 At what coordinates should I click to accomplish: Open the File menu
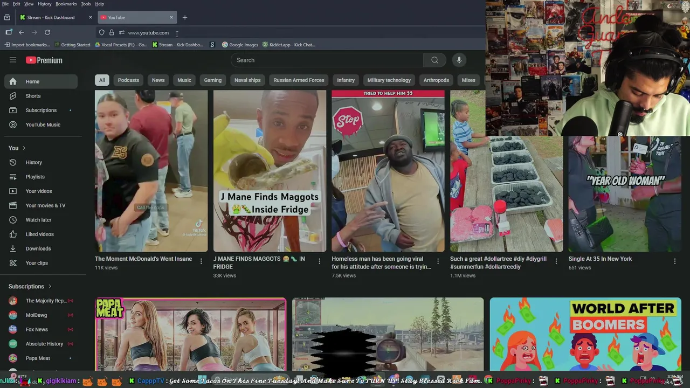(5, 4)
